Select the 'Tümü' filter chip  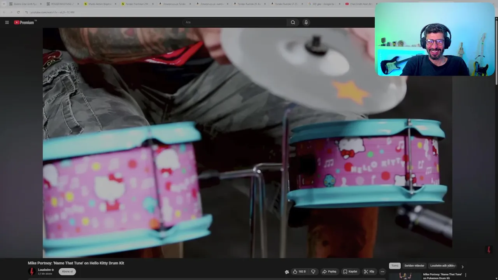pos(395,266)
